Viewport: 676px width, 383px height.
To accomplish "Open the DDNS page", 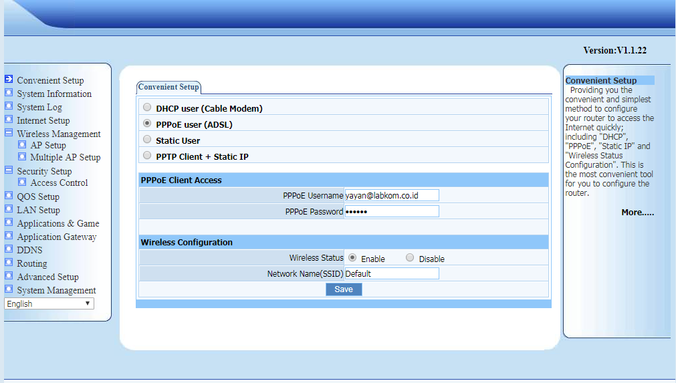I will coord(29,250).
